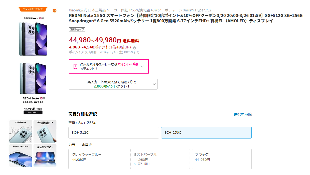Click the pink Rakuten Mobile phone icon
The height and width of the screenshot is (175, 310).
point(75,66)
